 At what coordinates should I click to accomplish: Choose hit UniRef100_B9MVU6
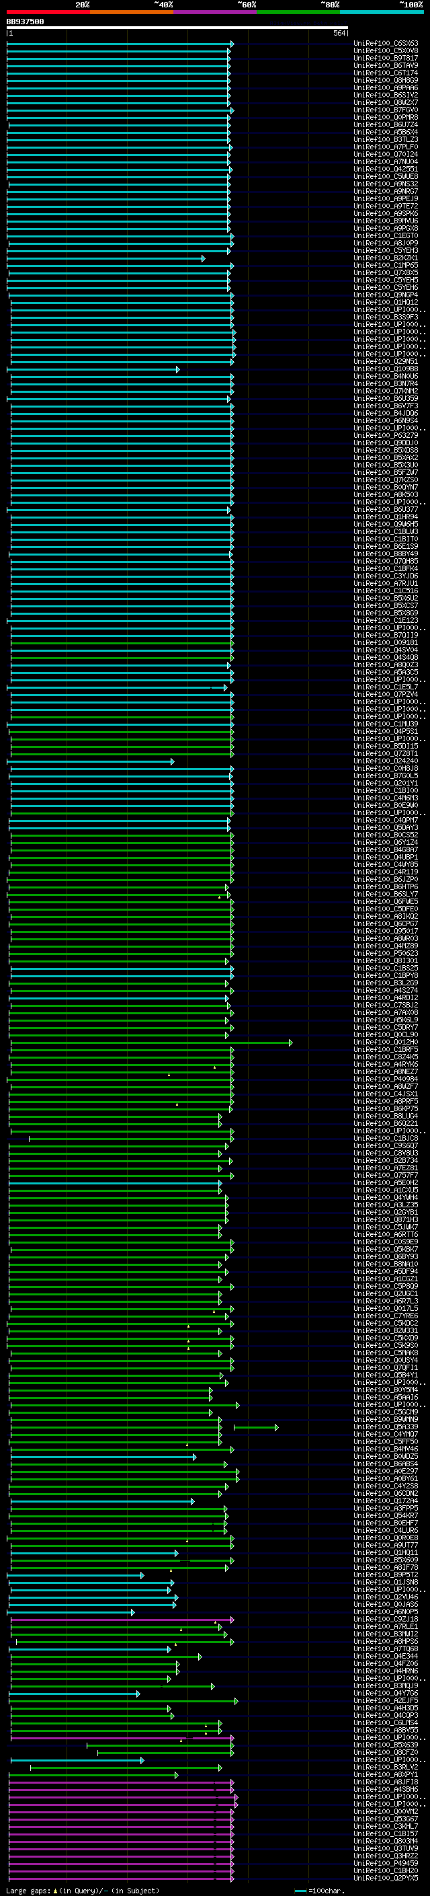tap(386, 221)
